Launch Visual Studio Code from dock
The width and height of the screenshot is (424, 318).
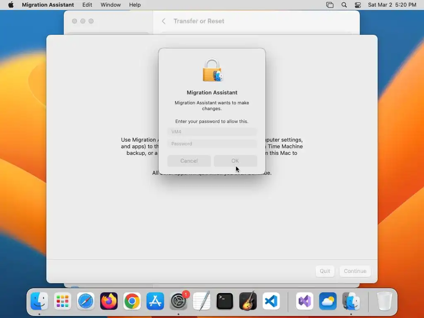tap(271, 301)
